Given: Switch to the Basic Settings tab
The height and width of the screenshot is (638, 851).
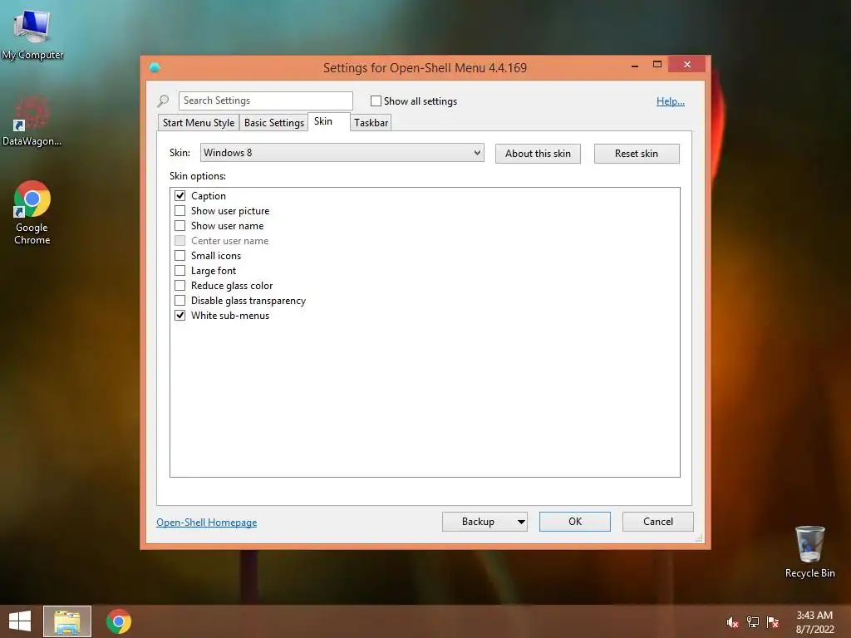Looking at the screenshot, I should pos(274,123).
